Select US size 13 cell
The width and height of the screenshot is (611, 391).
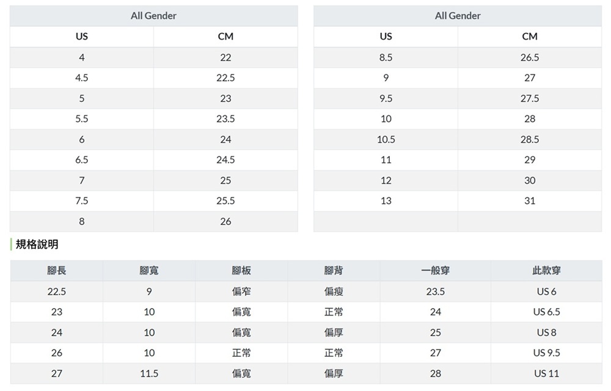pos(386,201)
